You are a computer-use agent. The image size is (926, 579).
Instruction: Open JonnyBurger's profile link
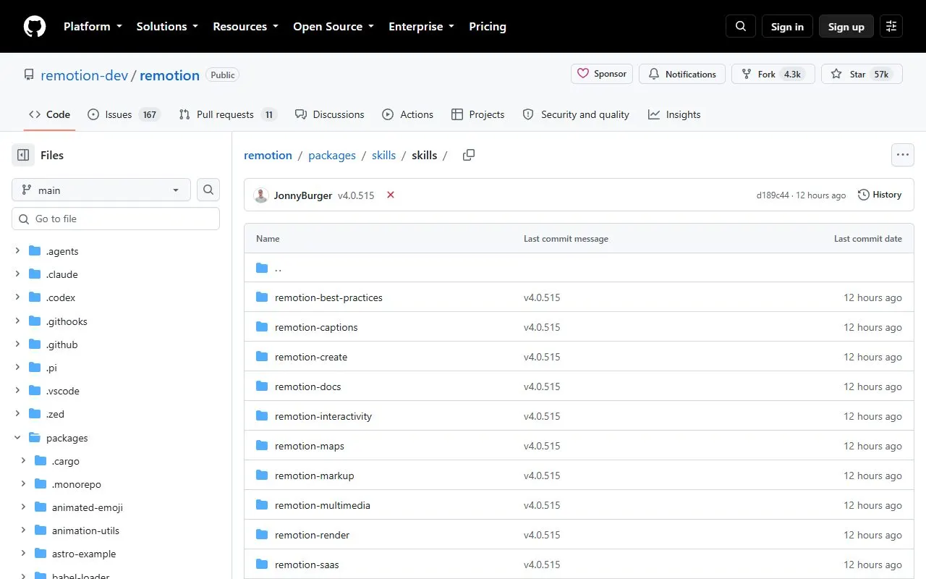[x=303, y=195]
